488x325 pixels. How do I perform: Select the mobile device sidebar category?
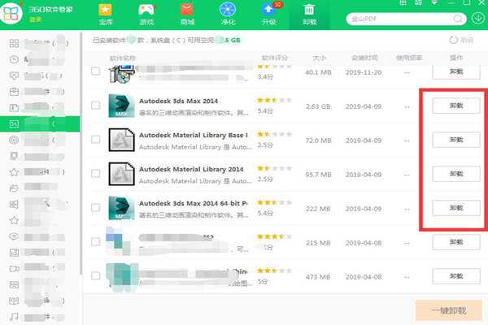point(14,156)
